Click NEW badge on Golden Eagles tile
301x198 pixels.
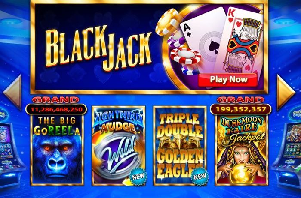pos(200,177)
